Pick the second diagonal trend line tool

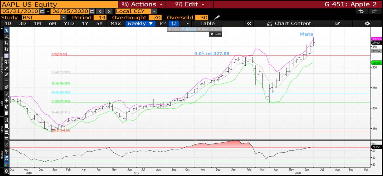(x=7, y=74)
